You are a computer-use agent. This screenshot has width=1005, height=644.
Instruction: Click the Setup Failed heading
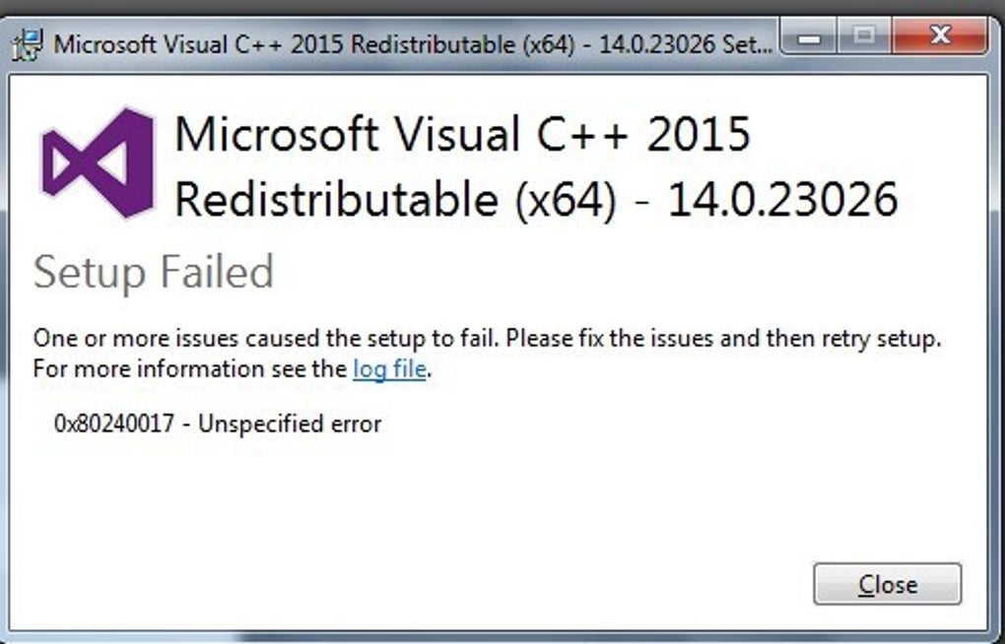coord(153,272)
